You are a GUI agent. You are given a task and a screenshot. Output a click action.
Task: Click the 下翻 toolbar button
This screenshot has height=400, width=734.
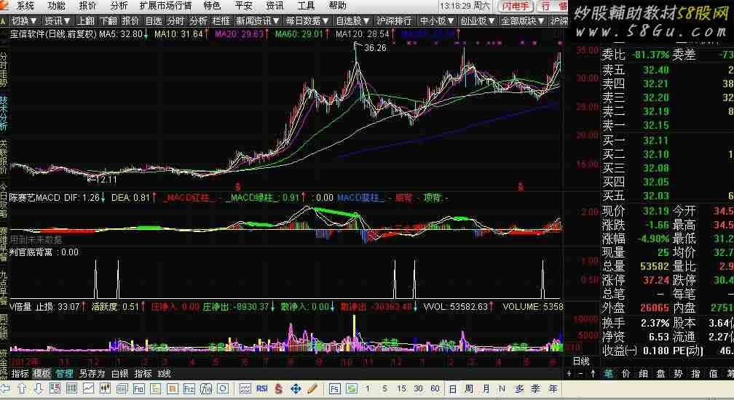pyautogui.click(x=108, y=21)
